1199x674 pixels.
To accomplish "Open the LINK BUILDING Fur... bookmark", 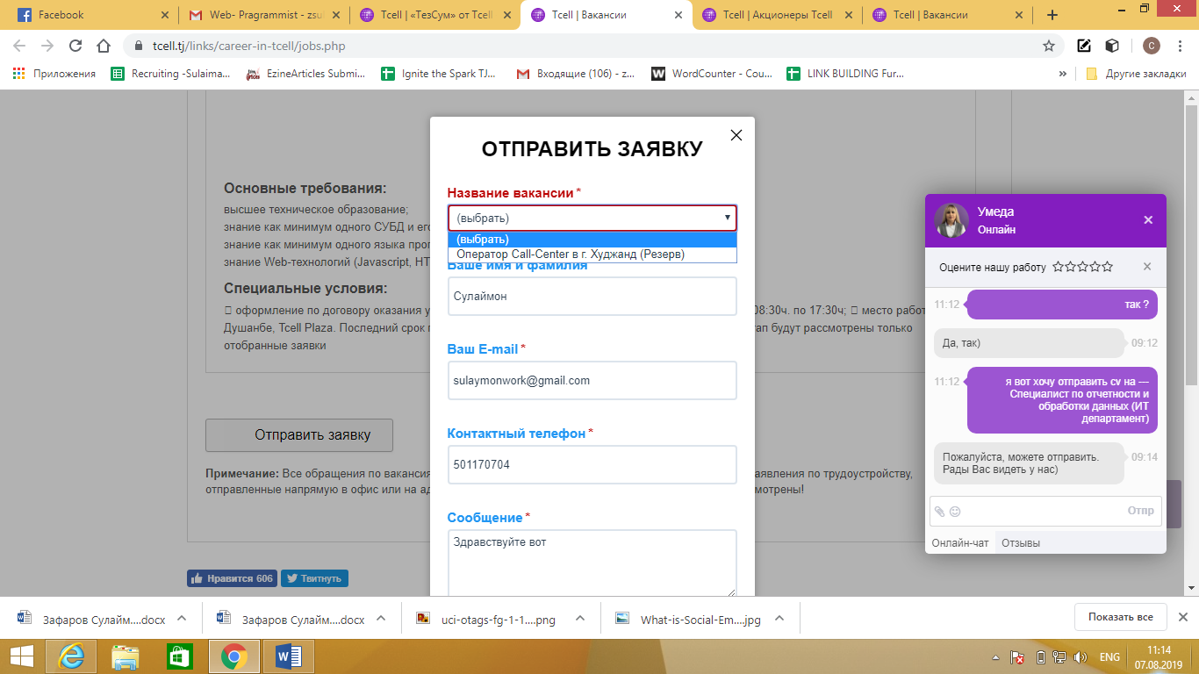I will [845, 74].
